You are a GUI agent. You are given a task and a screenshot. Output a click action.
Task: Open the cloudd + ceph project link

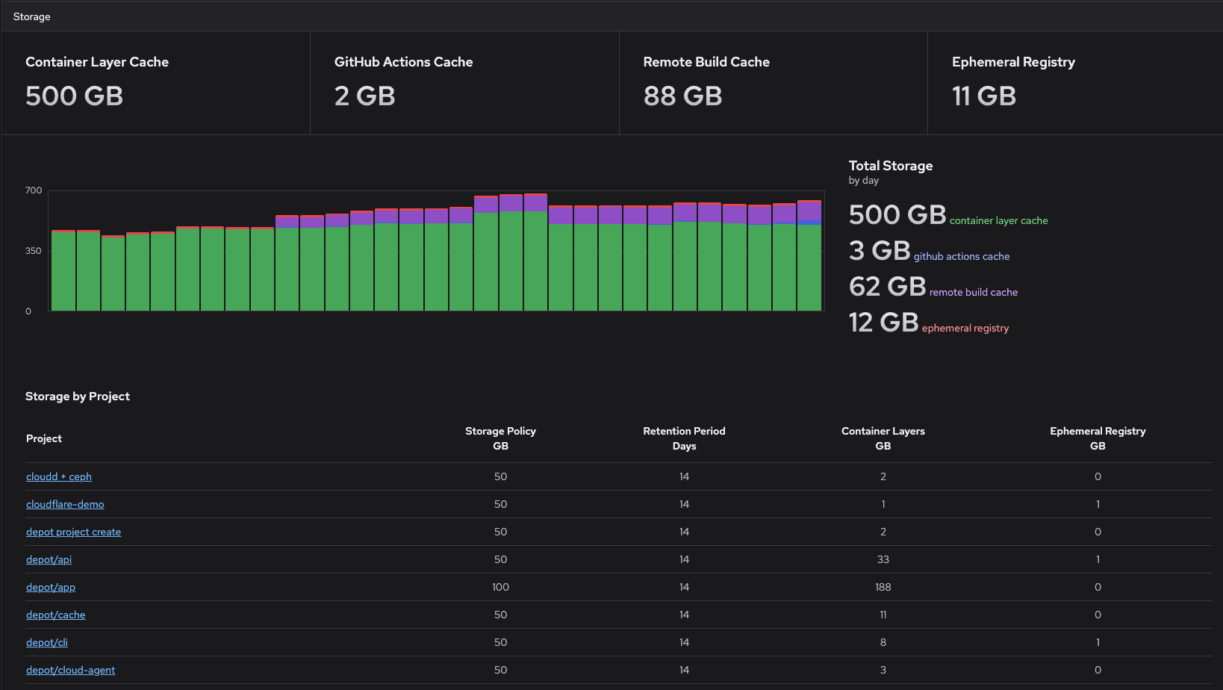[x=58, y=476]
